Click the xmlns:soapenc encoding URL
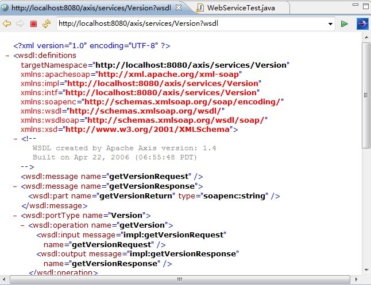Screen dimensions: 371x285 pyautogui.click(x=183, y=102)
